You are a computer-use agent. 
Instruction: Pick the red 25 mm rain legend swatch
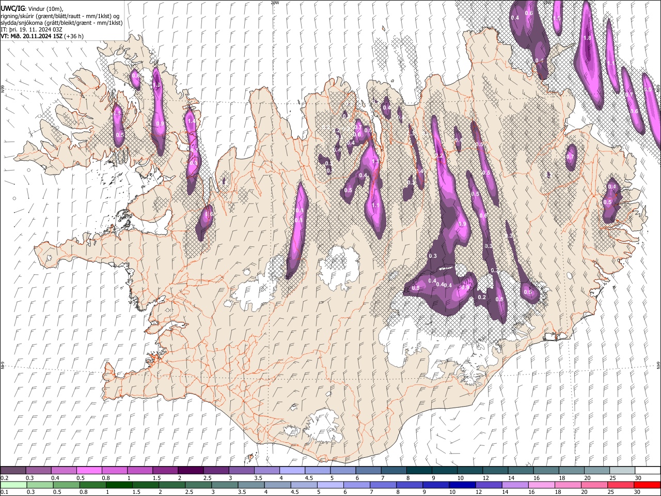tap(620, 485)
